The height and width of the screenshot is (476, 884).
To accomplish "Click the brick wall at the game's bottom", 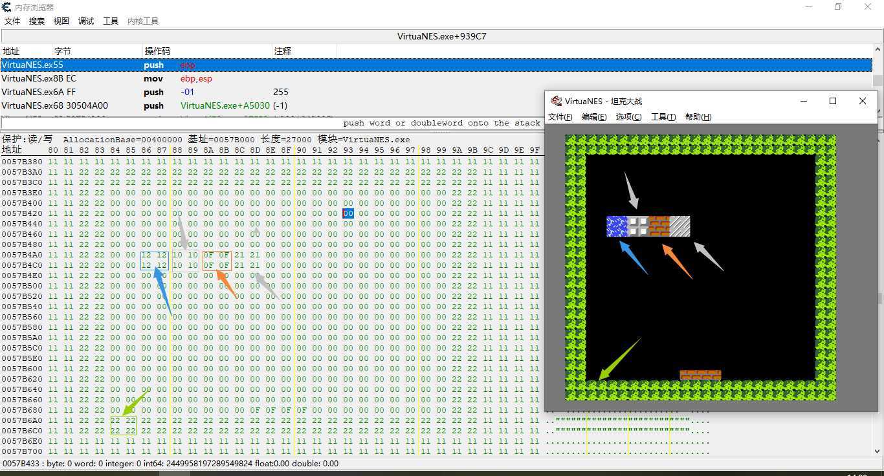I will point(700,375).
